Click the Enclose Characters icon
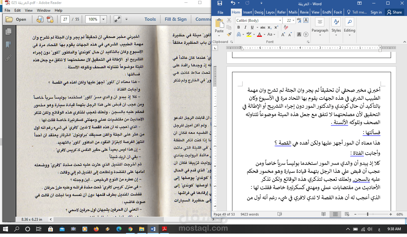The image size is (407, 237). (x=306, y=34)
